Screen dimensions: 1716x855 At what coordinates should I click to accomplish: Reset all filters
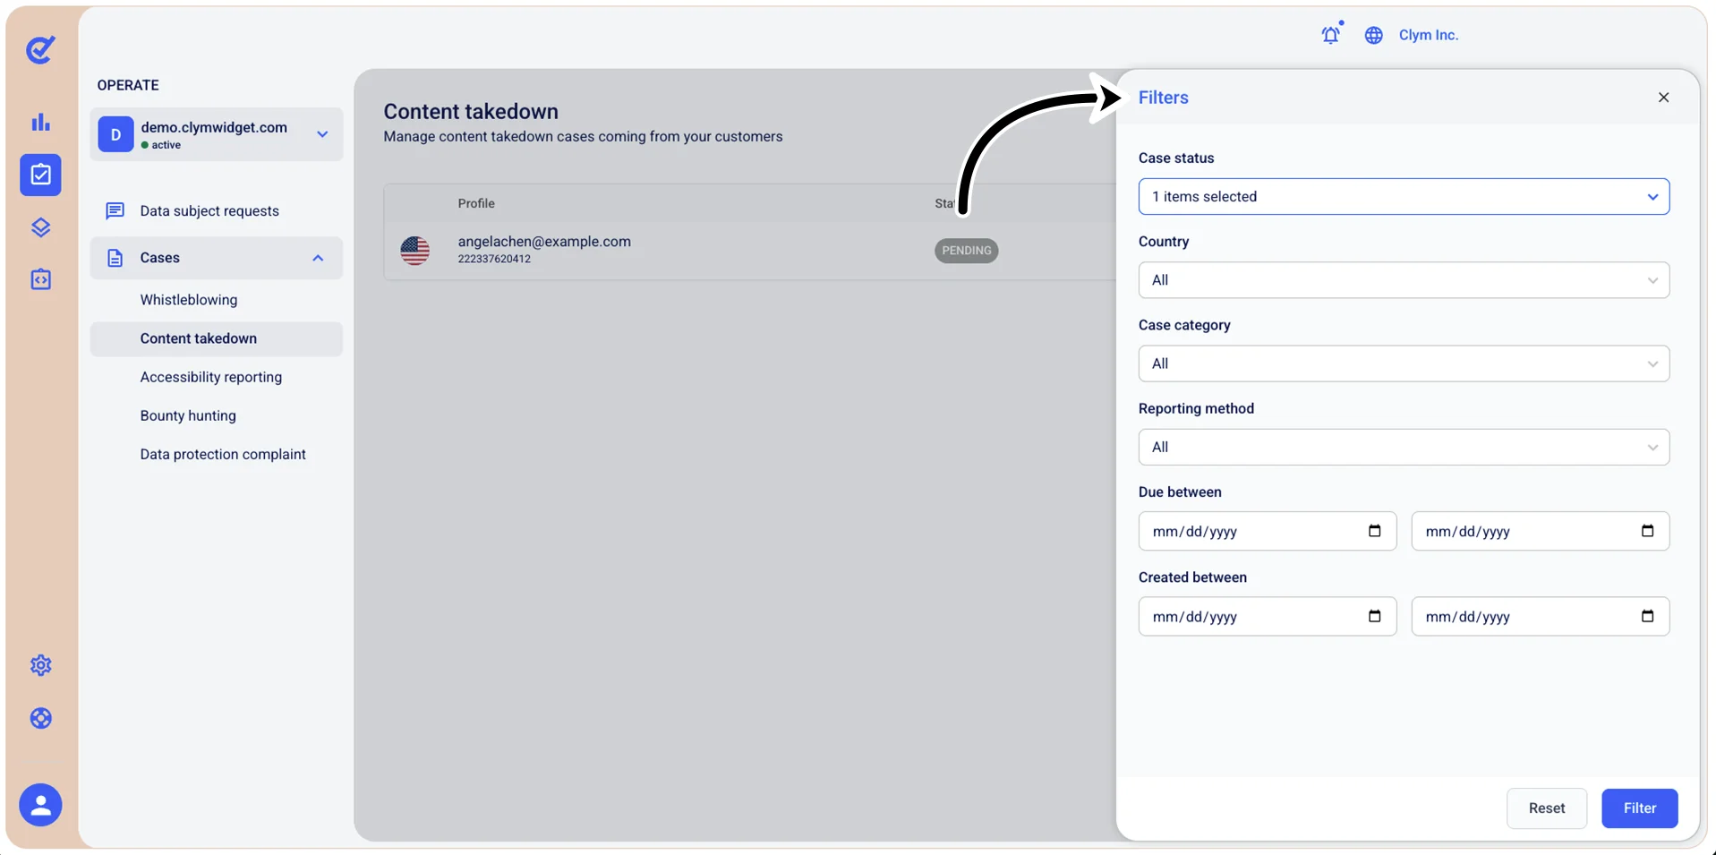coord(1546,808)
